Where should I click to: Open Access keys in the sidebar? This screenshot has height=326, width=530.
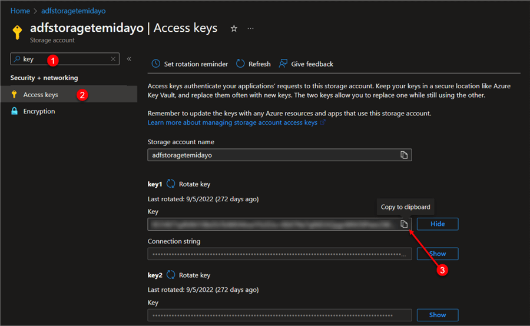(x=41, y=95)
